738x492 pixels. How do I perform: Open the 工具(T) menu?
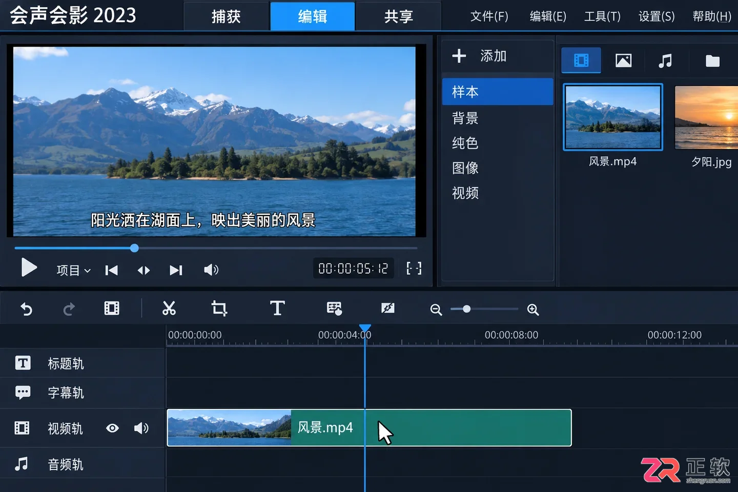click(x=602, y=16)
